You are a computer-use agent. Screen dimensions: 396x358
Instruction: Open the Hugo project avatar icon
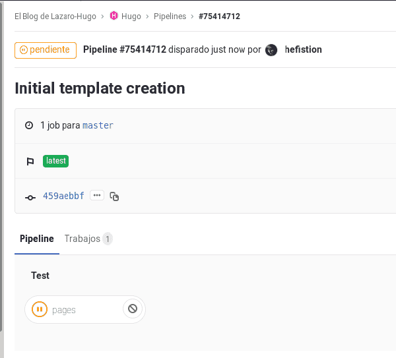point(114,16)
